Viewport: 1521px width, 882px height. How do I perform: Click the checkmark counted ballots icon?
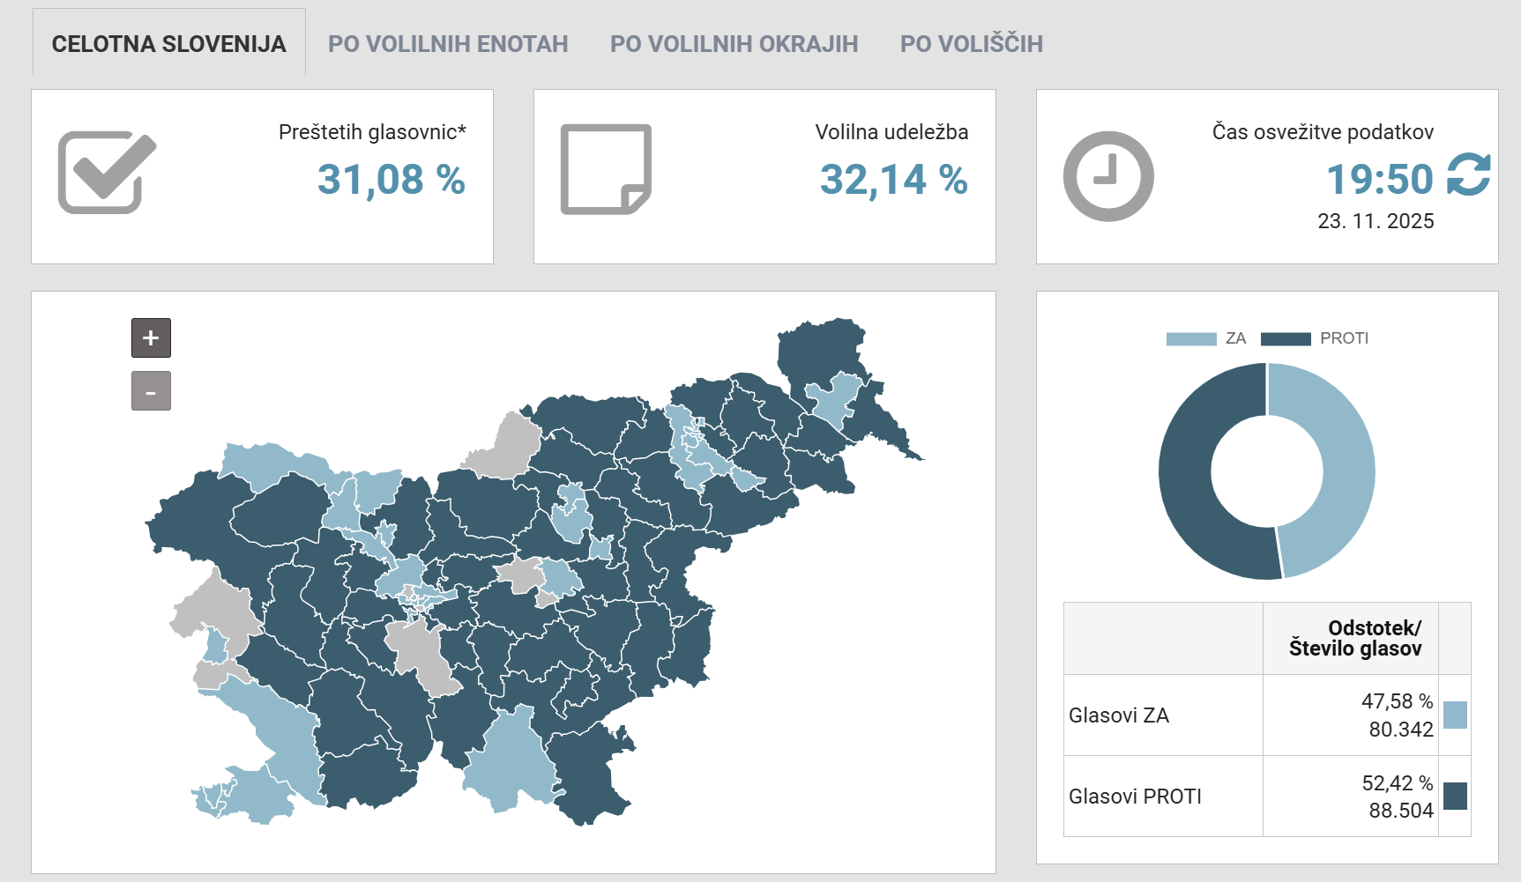106,173
